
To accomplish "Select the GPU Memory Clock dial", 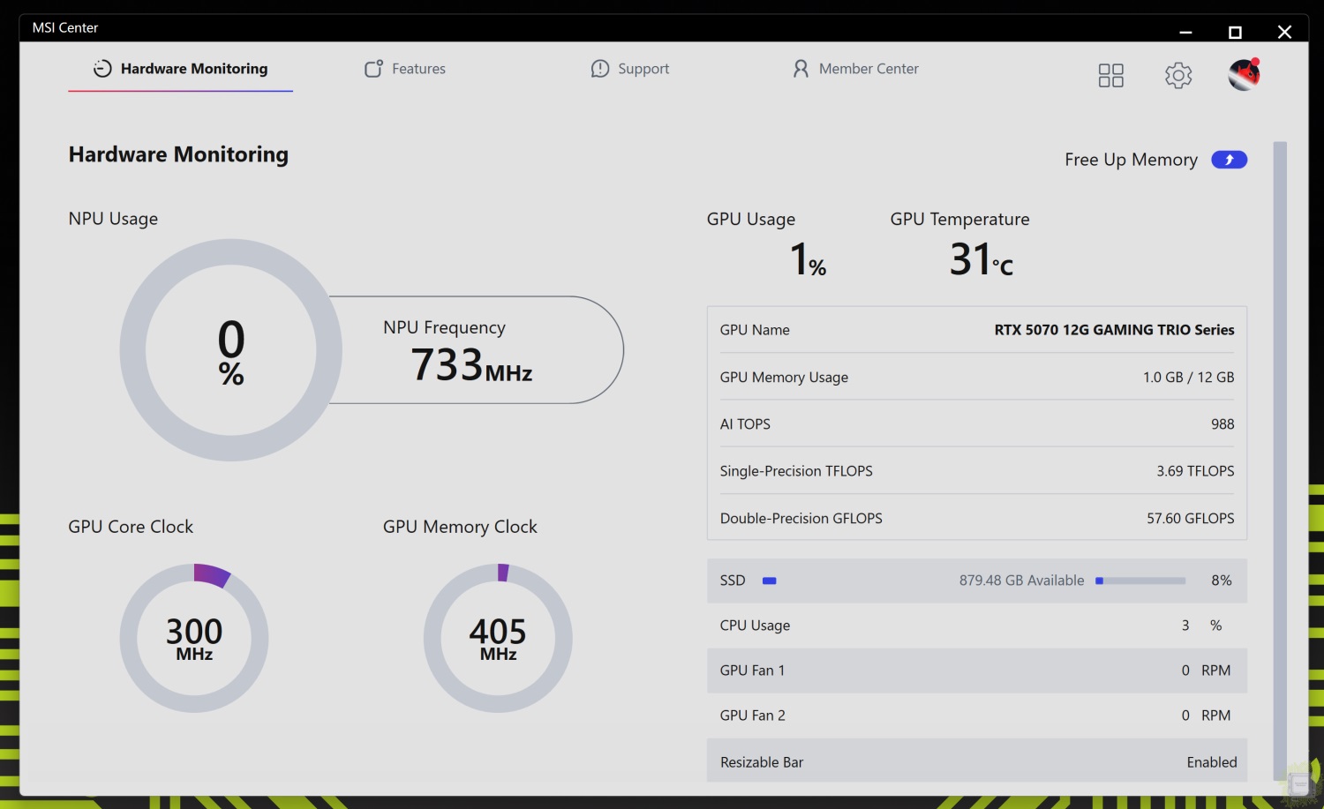I will tap(498, 638).
